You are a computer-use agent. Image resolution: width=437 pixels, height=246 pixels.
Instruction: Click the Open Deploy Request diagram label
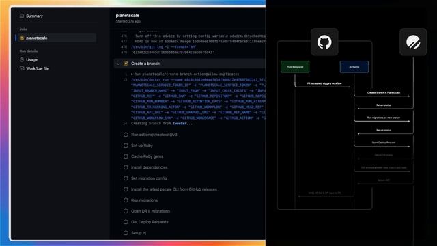[384, 143]
